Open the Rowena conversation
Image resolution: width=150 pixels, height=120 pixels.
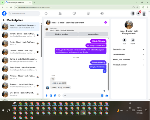click(x=20, y=85)
